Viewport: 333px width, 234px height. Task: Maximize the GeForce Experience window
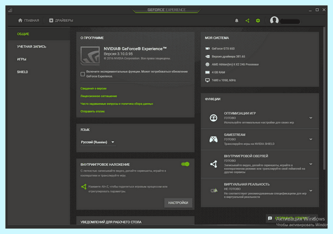pos(317,10)
